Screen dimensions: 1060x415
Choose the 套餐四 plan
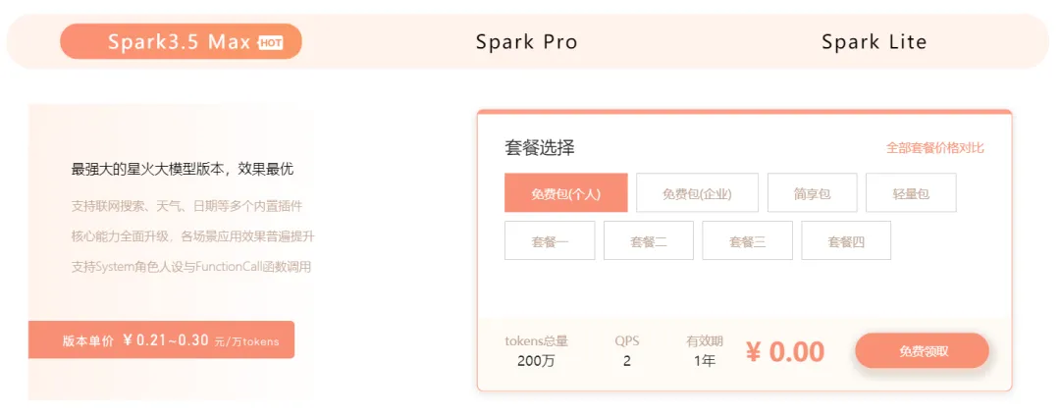pos(845,241)
